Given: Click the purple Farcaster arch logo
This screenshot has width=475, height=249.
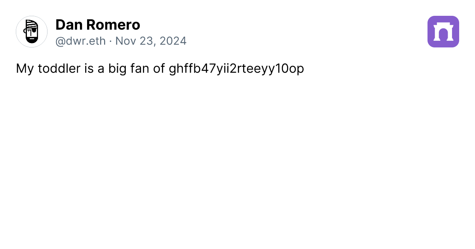Looking at the screenshot, I should point(443,32).
